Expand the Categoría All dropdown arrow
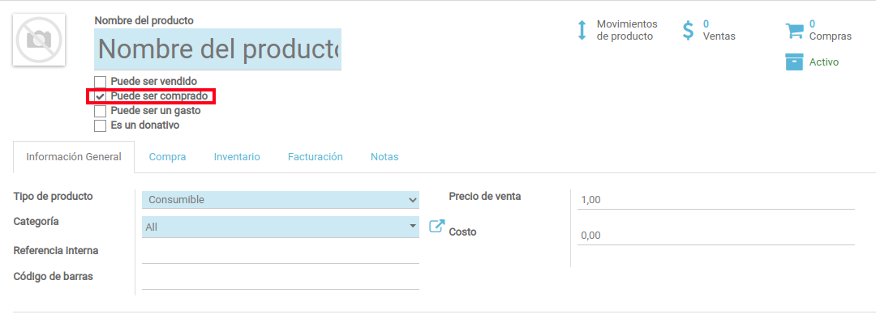 [413, 226]
